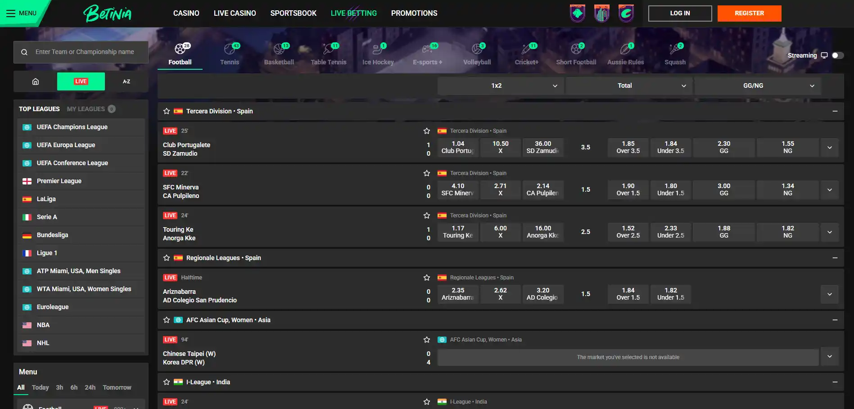The image size is (854, 409).
Task: Favorite the Ariznabarra match star
Action: coord(427,278)
